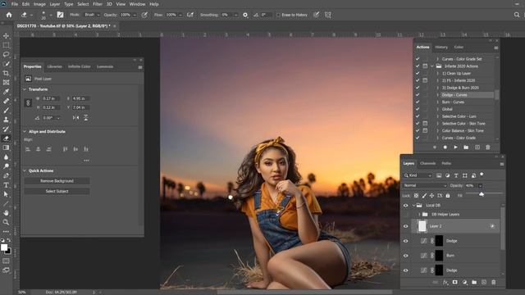Click the layer opacity slider handle

tap(482, 194)
